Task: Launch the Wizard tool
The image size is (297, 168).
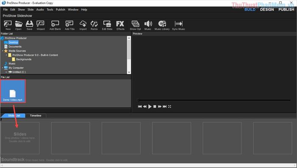Action: point(41,25)
